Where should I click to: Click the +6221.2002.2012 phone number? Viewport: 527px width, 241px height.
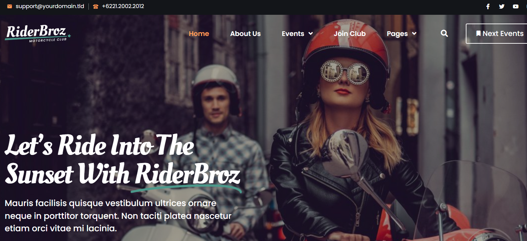coord(123,6)
